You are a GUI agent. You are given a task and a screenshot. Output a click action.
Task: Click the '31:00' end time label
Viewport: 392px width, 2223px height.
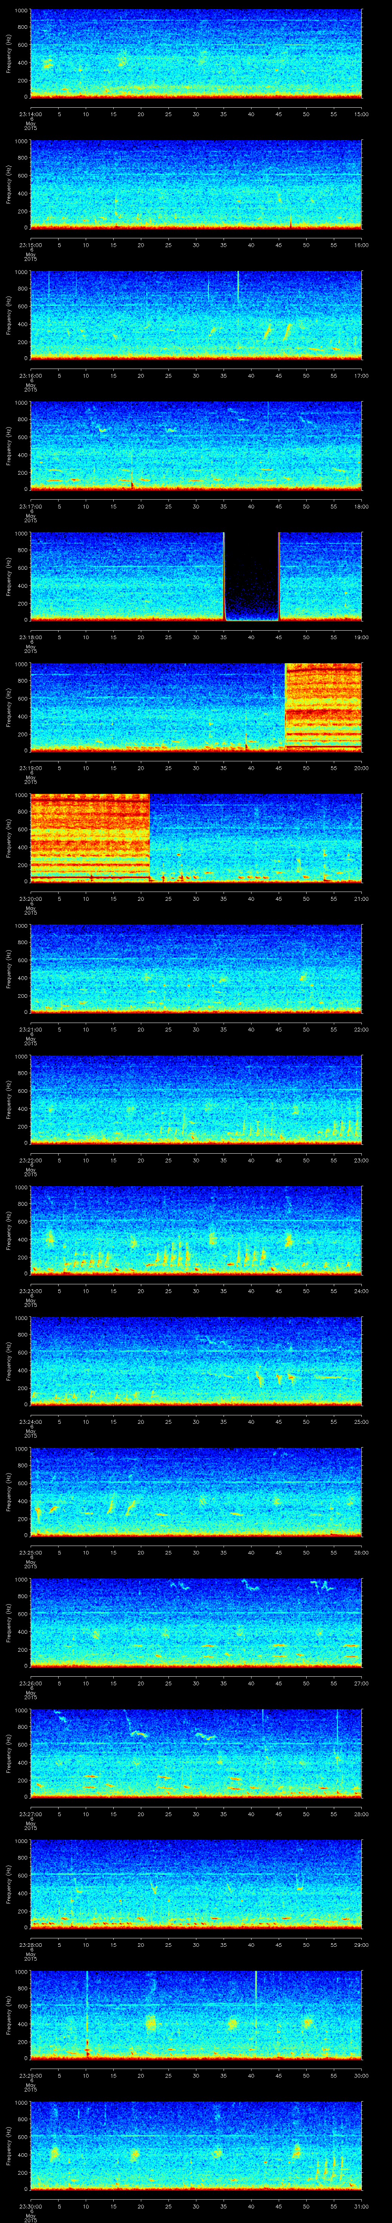(x=361, y=2206)
